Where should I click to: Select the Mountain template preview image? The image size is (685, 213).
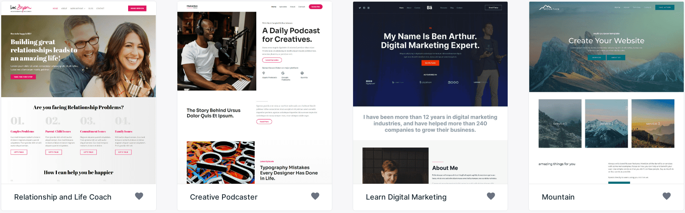tap(606, 93)
